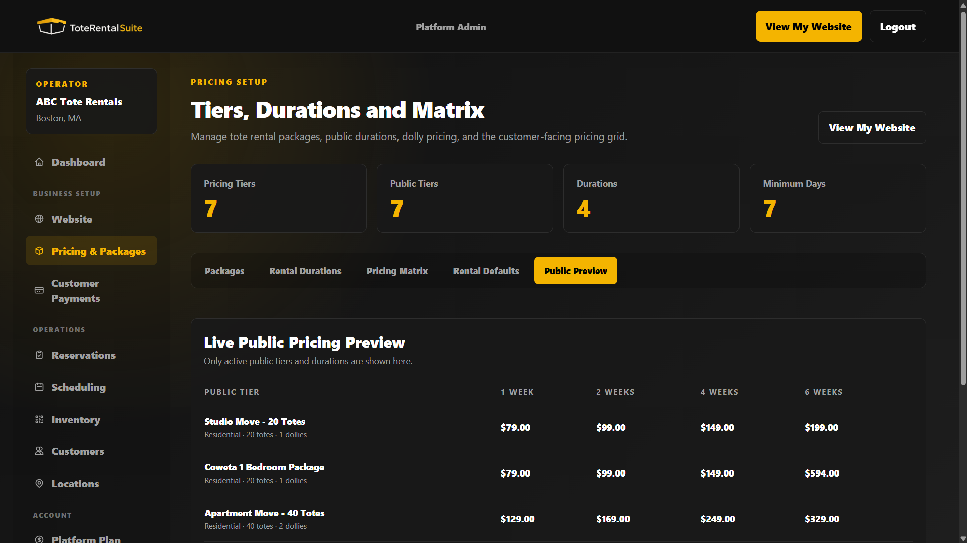Open the Customers section
This screenshot has width=967, height=543.
tap(91, 451)
